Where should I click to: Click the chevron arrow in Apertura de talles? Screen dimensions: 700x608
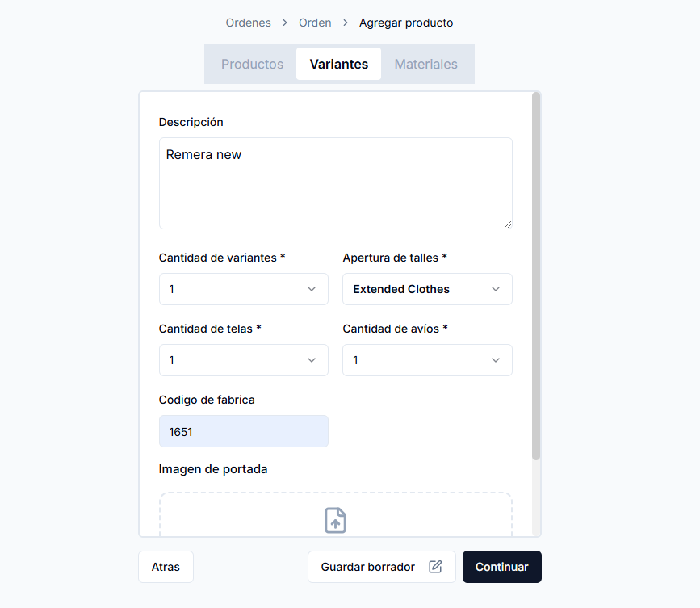pos(496,289)
